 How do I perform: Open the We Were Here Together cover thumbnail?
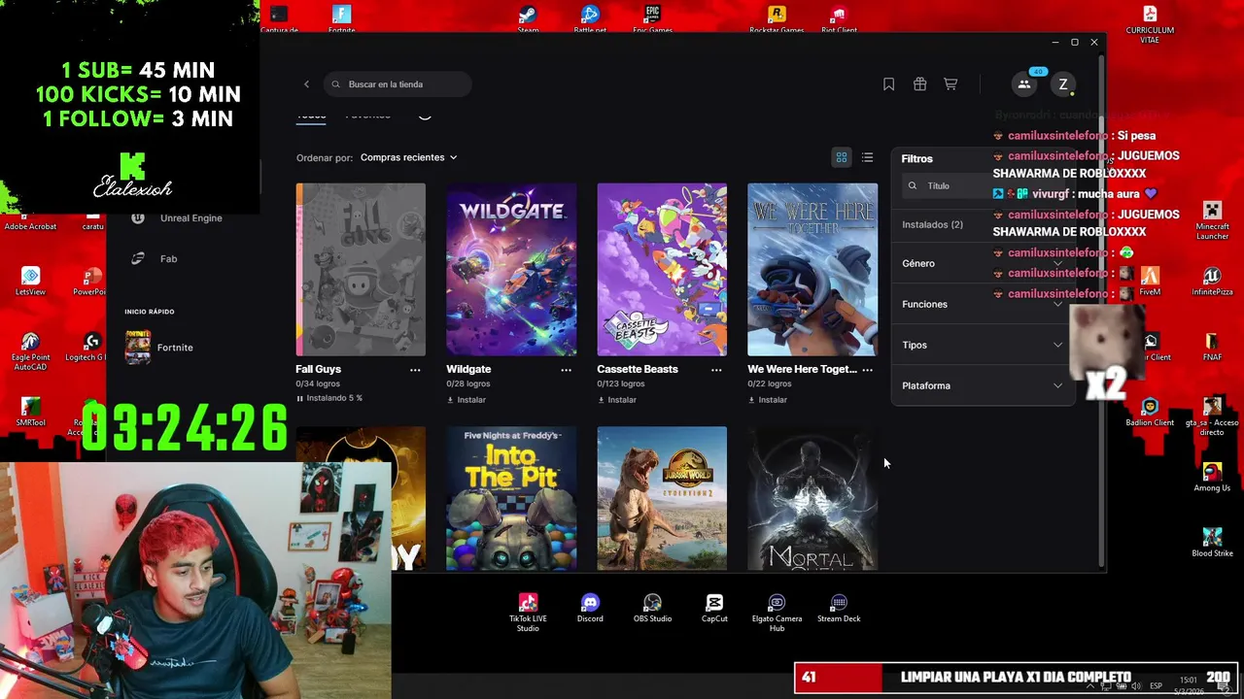[x=812, y=270]
